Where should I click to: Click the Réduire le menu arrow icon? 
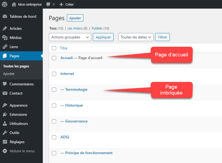click(x=5, y=151)
